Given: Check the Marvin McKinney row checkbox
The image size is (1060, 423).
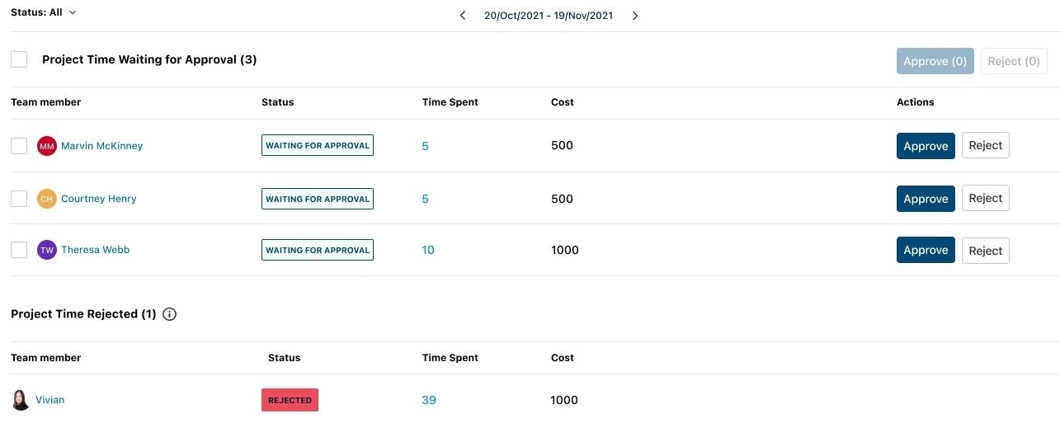Looking at the screenshot, I should coord(19,146).
